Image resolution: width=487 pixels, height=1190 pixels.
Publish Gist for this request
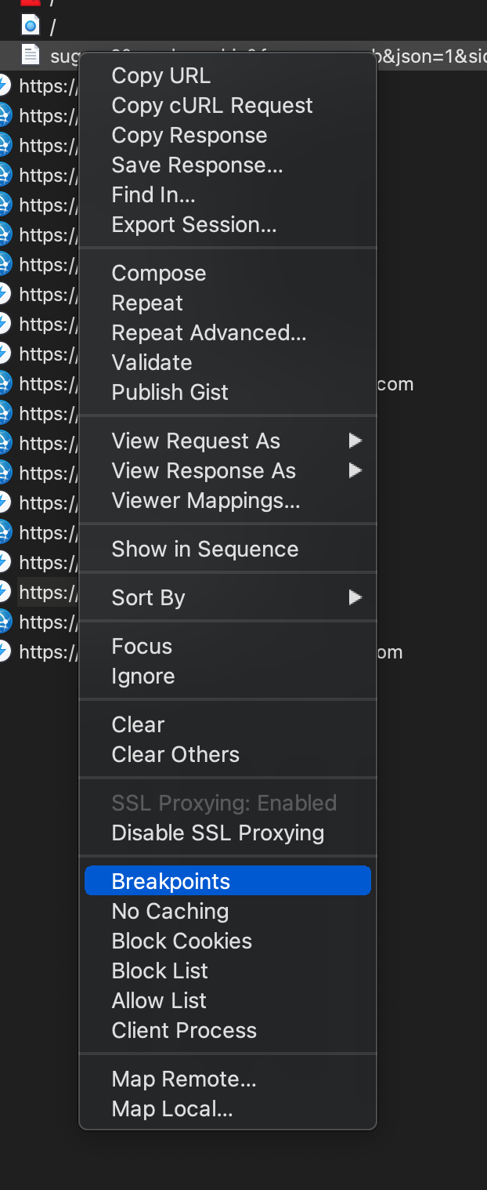(x=170, y=393)
